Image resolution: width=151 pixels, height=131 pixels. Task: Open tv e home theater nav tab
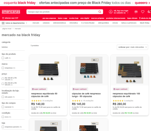click(88, 23)
